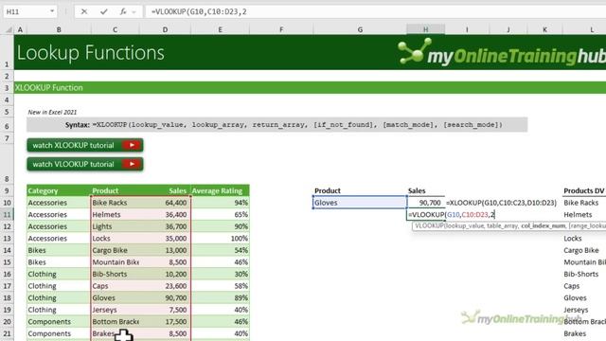Select the Gloves cell in Product table
This screenshot has width=606, height=341.
coord(115,298)
